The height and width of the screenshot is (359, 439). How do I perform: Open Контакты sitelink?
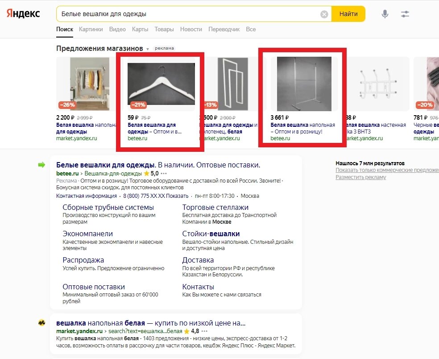click(x=198, y=287)
